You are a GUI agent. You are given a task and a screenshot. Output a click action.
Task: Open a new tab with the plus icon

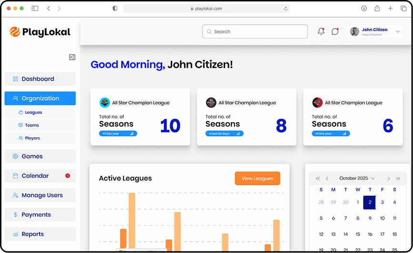coord(391,9)
